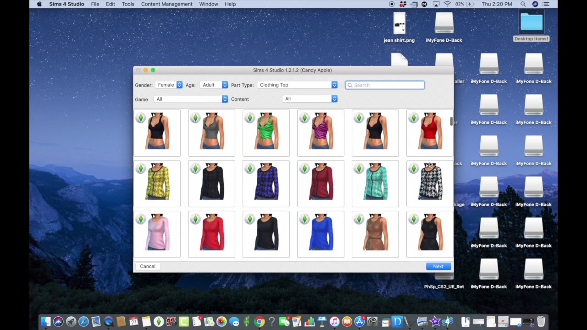Image resolution: width=587 pixels, height=330 pixels.
Task: Launch The Sims 4 plumbob icon in Dock
Action: click(159, 321)
